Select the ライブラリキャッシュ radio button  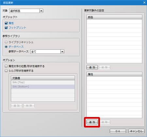click(x=6, y=42)
